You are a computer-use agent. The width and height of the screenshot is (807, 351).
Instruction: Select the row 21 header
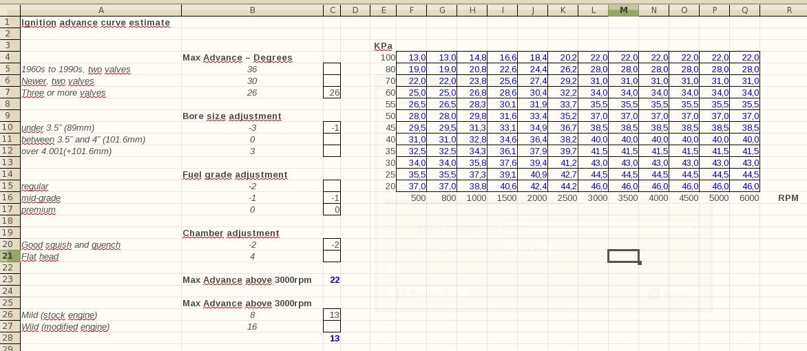[10, 257]
